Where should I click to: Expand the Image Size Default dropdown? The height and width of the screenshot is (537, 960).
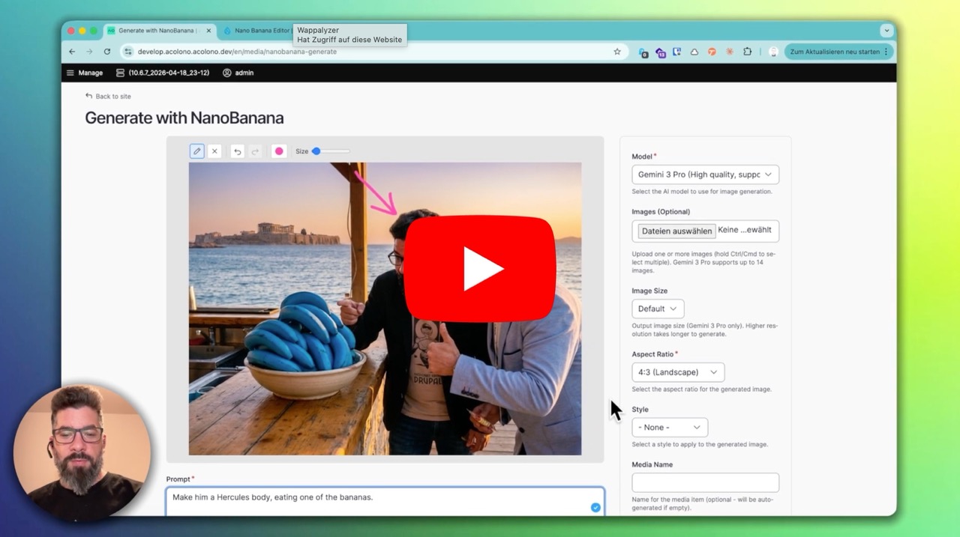point(658,309)
